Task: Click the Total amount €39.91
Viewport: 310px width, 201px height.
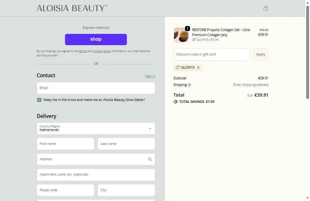Action: [261, 95]
